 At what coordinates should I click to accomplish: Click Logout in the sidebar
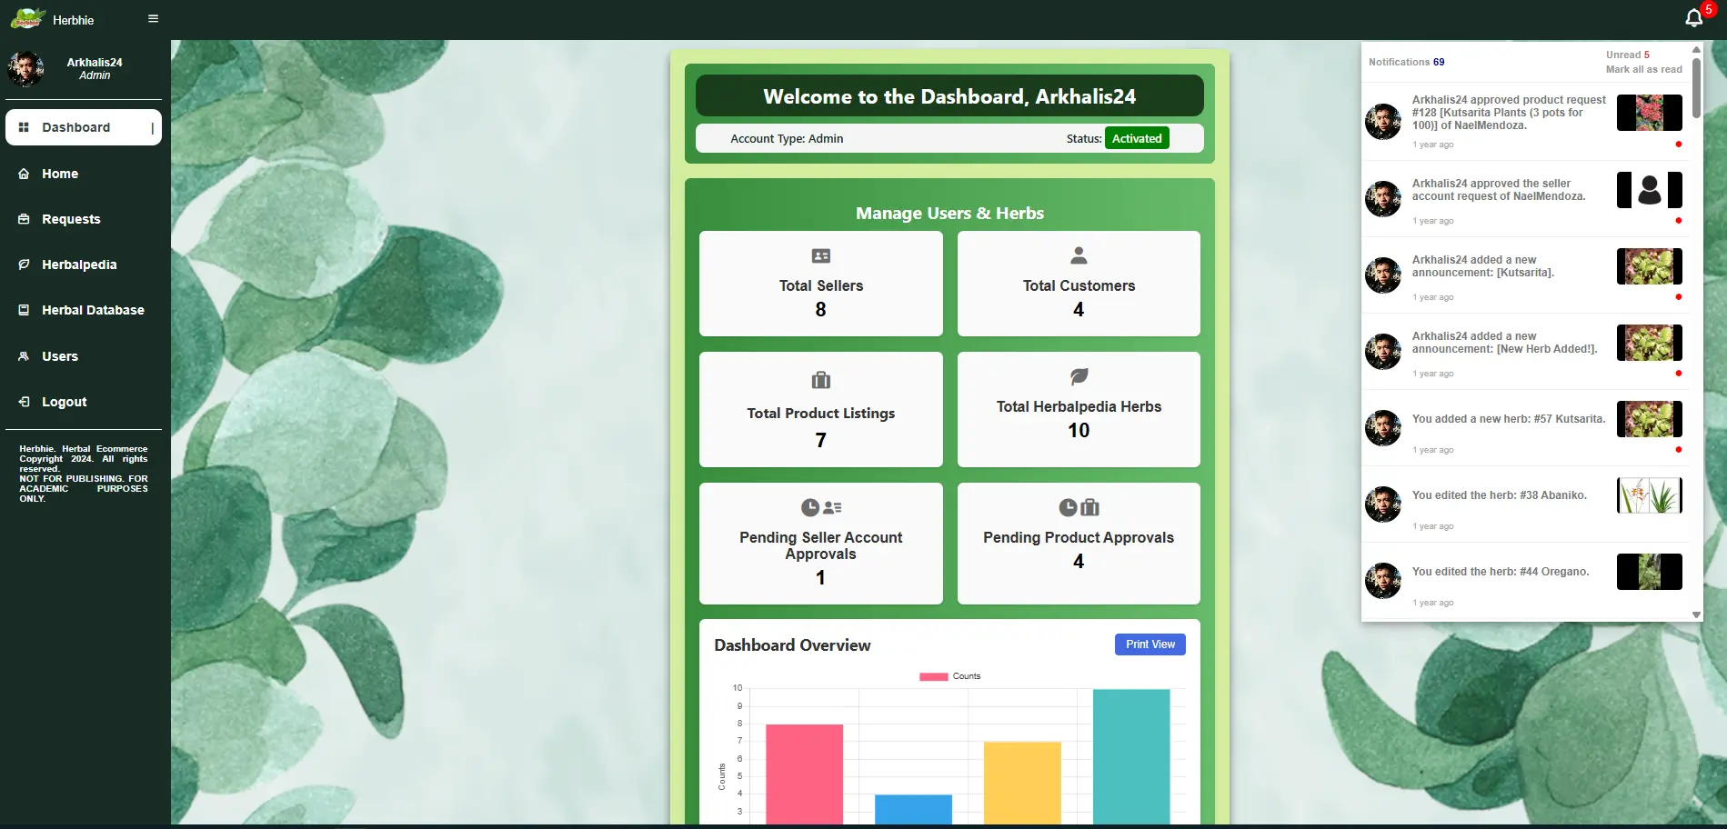click(84, 402)
